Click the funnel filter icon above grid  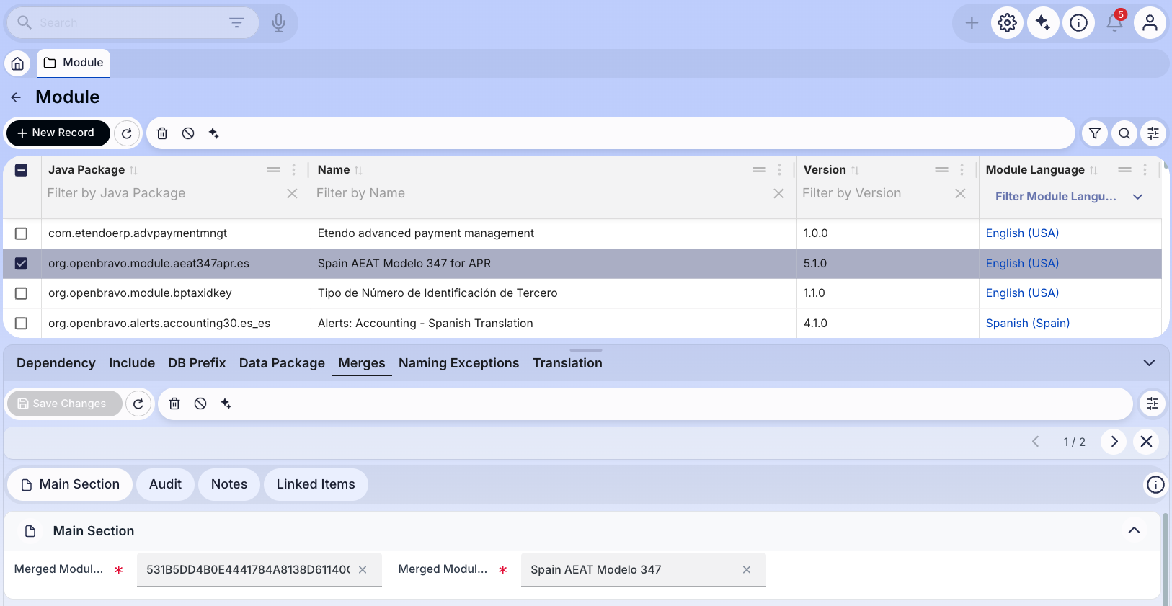coord(1095,133)
